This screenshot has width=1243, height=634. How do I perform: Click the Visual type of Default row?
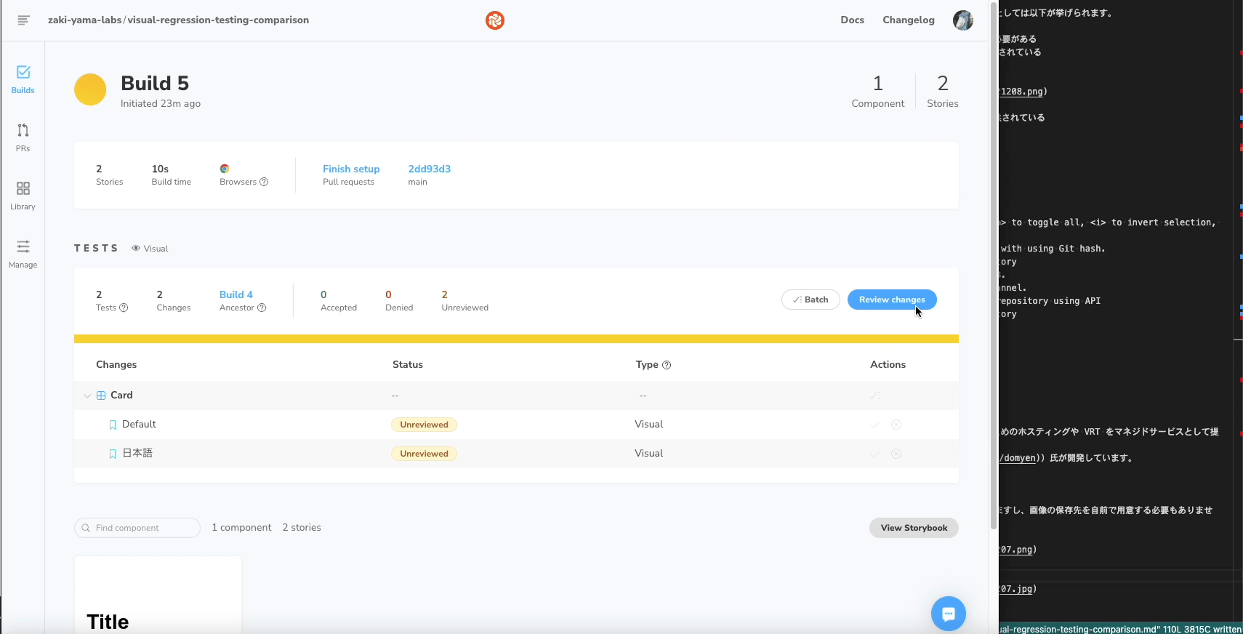(648, 425)
